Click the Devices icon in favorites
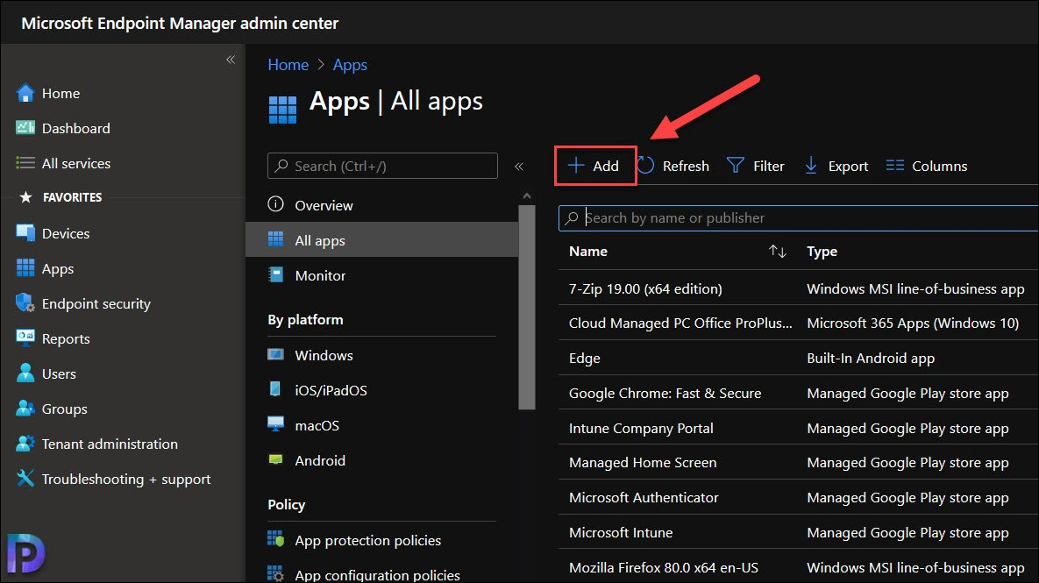The height and width of the screenshot is (583, 1039). click(x=25, y=233)
